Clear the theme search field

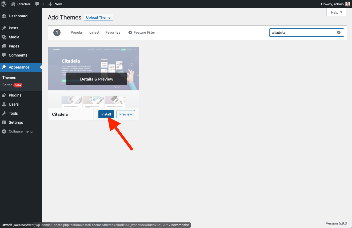[339, 33]
